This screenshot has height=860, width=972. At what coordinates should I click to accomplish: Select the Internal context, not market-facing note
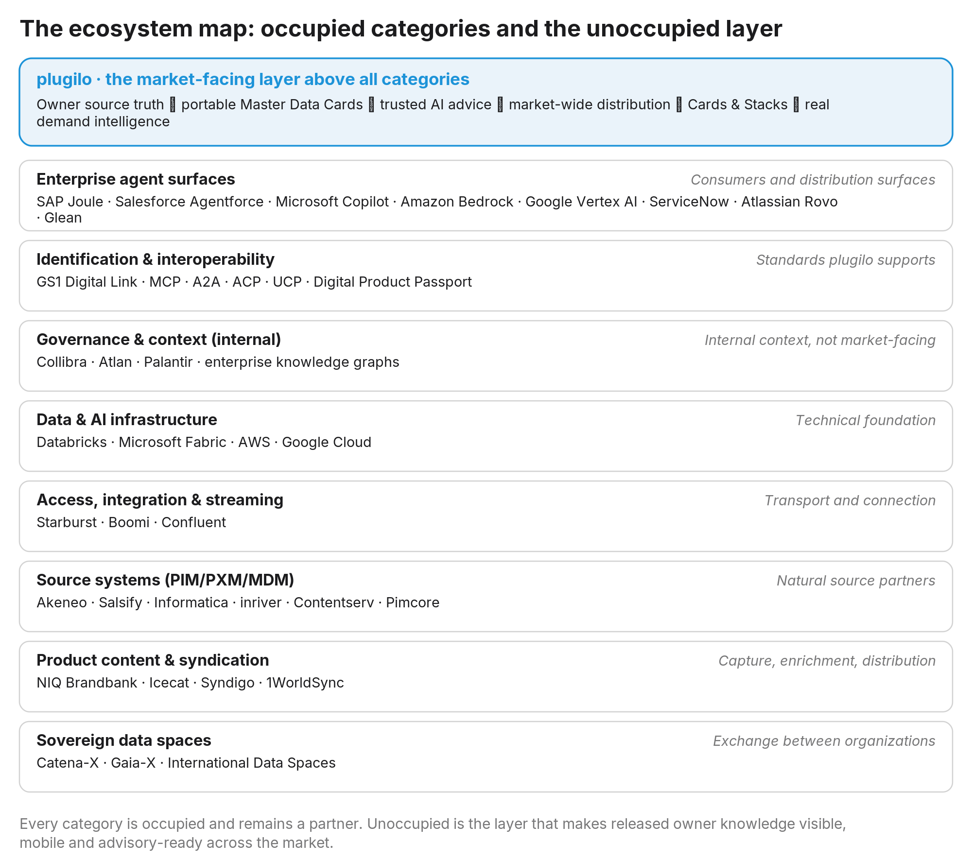click(820, 340)
